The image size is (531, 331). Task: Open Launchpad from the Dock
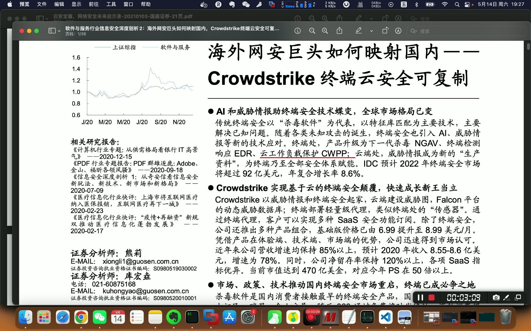(44, 317)
